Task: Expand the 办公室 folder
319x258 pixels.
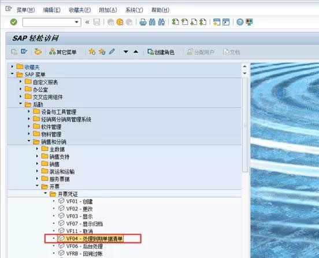Action: [20, 89]
